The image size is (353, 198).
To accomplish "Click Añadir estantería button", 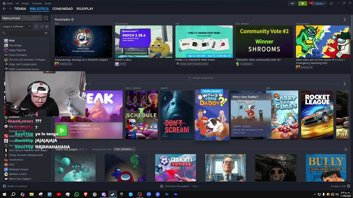I will 200,78.
